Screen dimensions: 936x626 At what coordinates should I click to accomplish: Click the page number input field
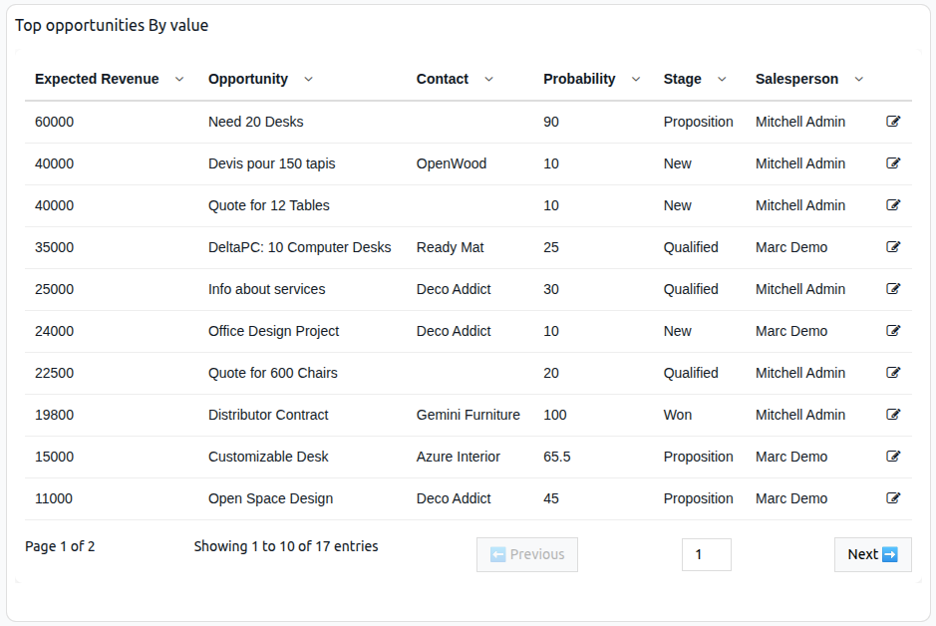click(x=706, y=554)
